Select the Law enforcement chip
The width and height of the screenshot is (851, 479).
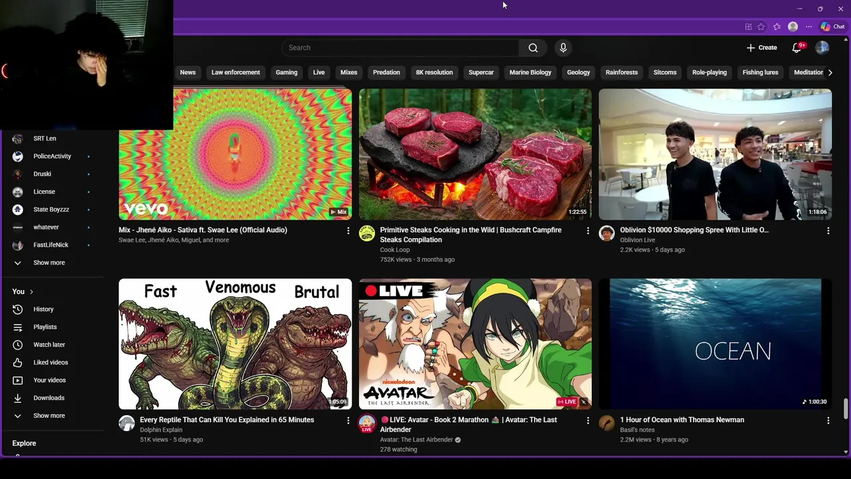[x=235, y=73]
